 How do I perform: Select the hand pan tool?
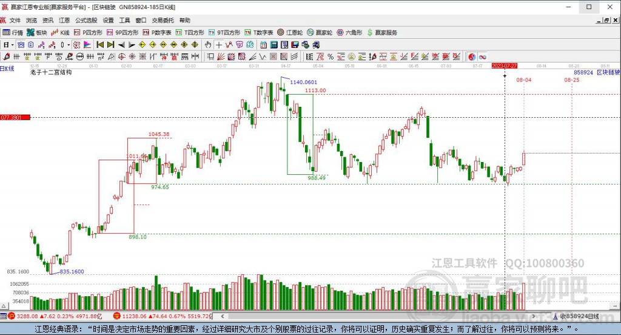pos(207,45)
